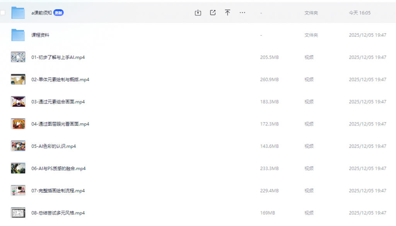Play the 07-完整插画绘制流程.mp4 thumbnail
396x226 pixels.
pyautogui.click(x=18, y=191)
